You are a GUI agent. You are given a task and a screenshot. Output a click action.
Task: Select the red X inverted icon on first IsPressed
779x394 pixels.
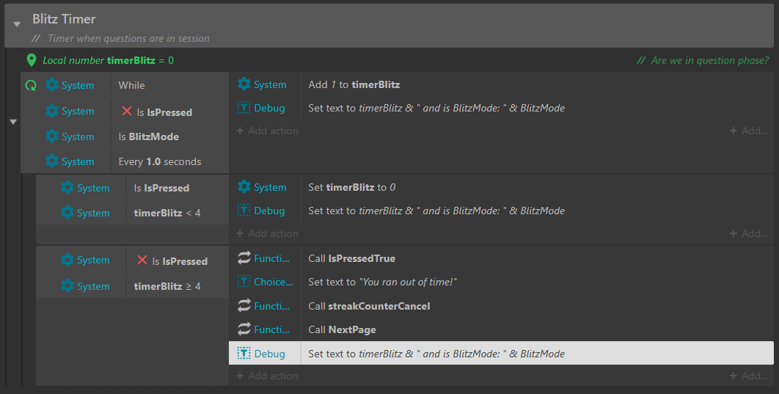(x=127, y=112)
